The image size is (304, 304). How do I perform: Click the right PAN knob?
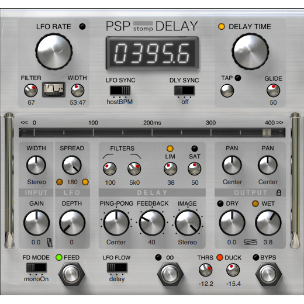point(268,165)
